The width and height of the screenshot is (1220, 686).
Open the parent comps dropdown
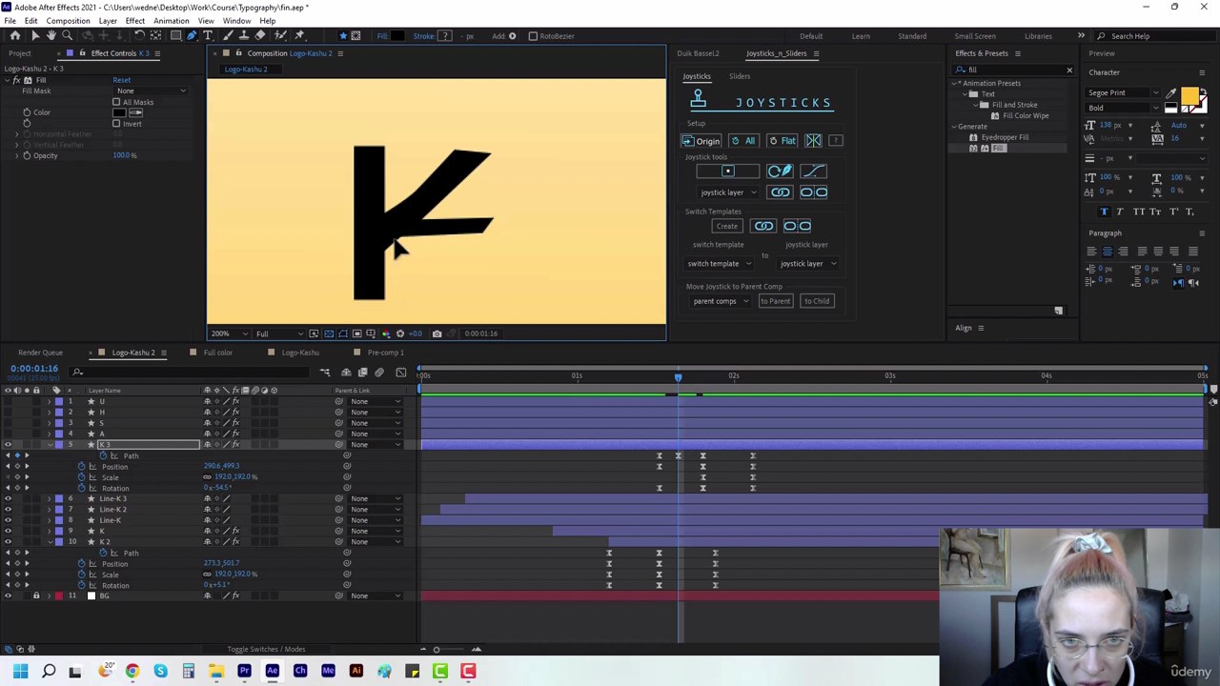721,301
